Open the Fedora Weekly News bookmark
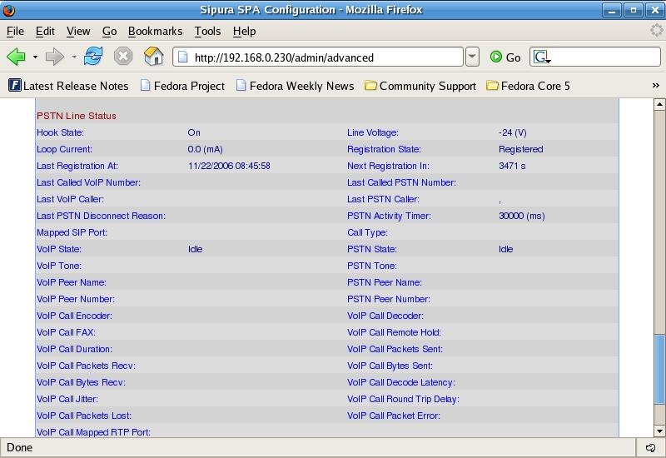The height and width of the screenshot is (458, 666). click(295, 86)
